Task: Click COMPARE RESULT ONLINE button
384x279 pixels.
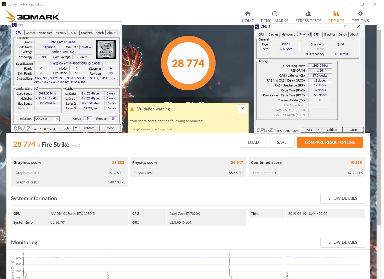Action: (x=330, y=142)
